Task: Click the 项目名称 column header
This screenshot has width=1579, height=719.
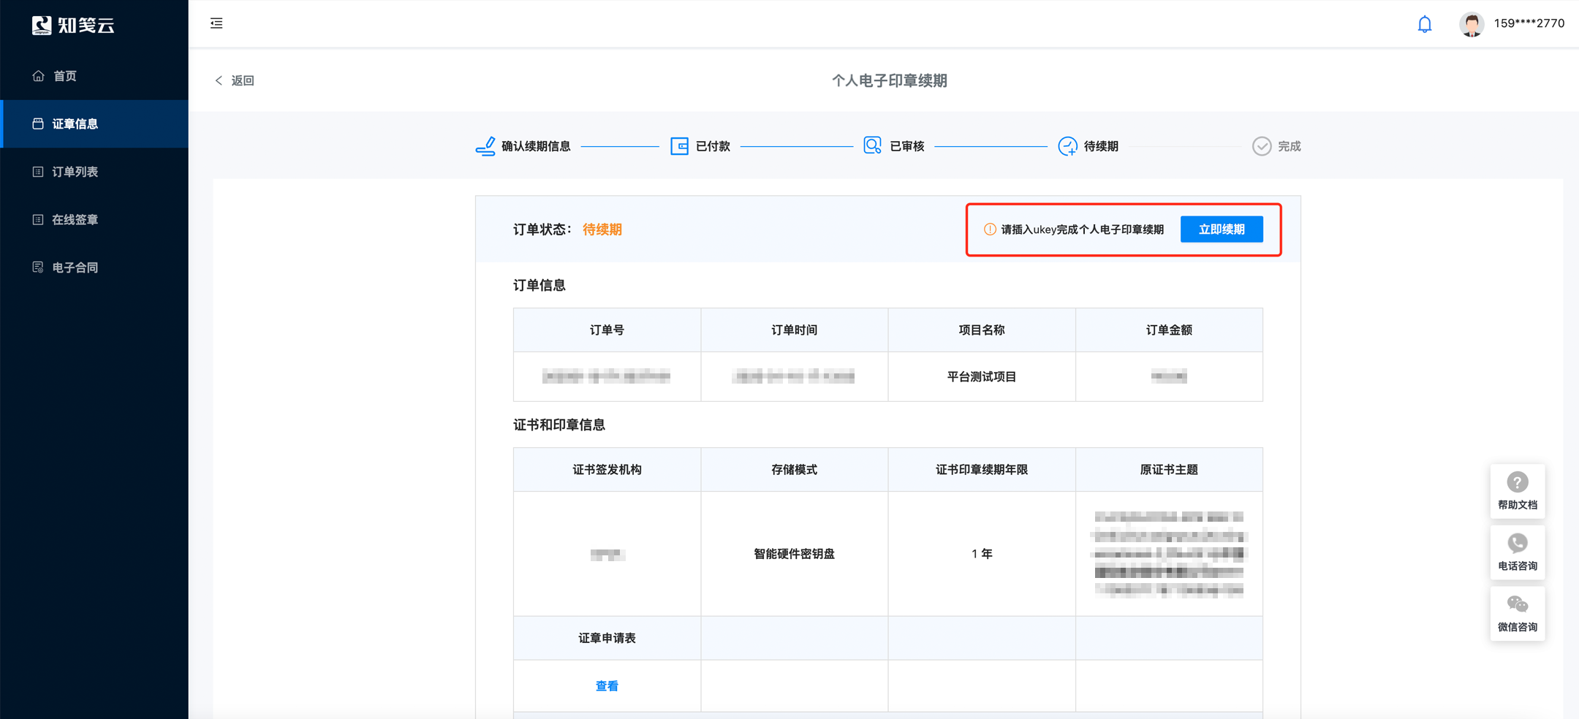Action: (982, 330)
